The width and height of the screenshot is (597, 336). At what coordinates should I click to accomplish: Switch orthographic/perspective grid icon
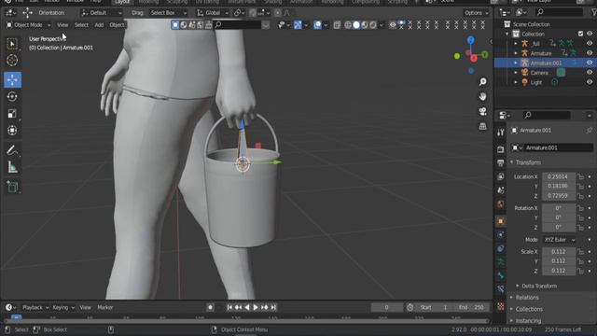pyautogui.click(x=483, y=126)
